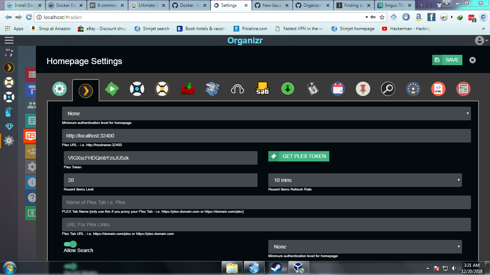Open the Emby settings tab

(112, 89)
